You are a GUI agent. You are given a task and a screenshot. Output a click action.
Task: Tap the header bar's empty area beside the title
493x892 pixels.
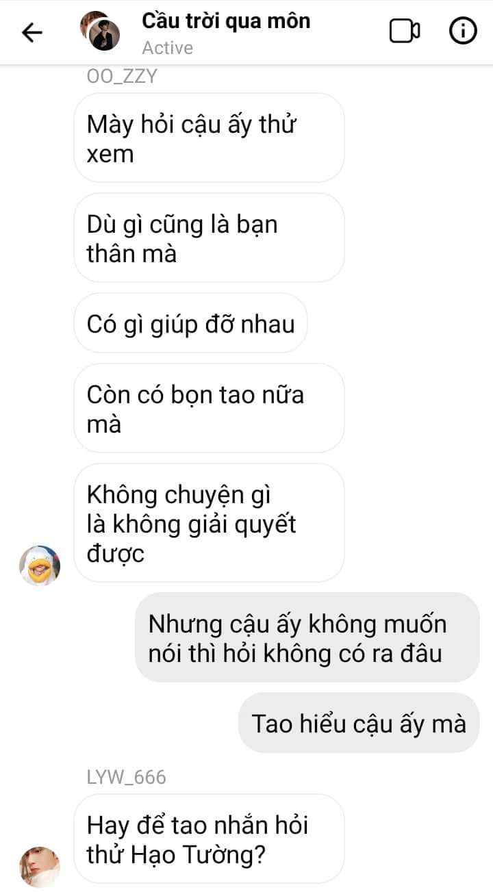349,33
